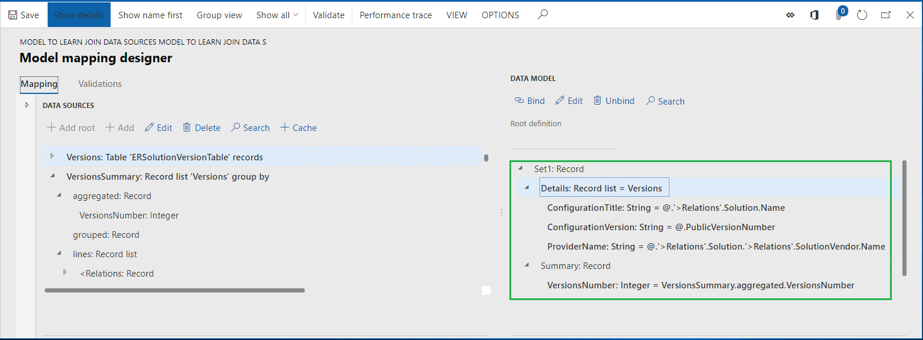Viewport: 923px width, 340px height.
Task: Click the data model vertical scrollbar
Action: pos(904,218)
